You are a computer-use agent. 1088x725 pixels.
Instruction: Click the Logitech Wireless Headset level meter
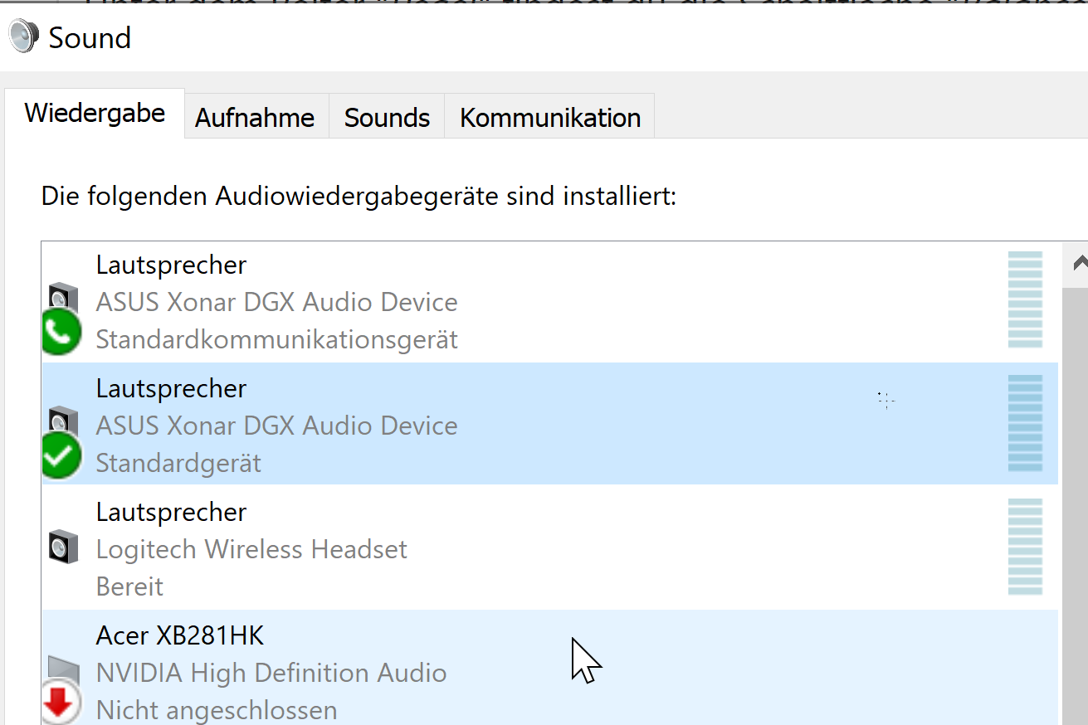pos(1025,547)
